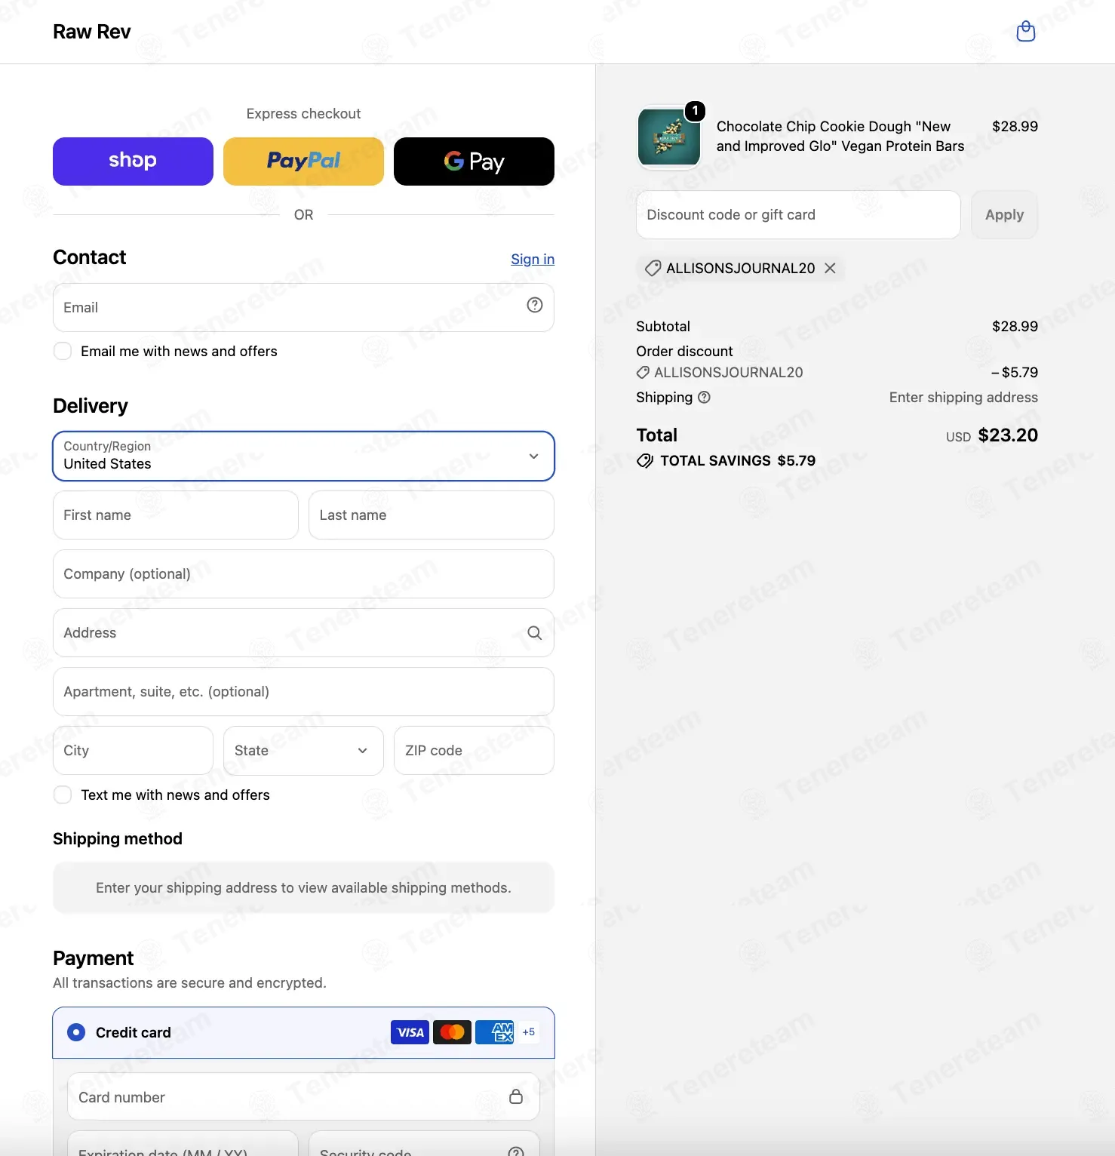
Task: Check Email me with news and offers
Action: point(63,351)
